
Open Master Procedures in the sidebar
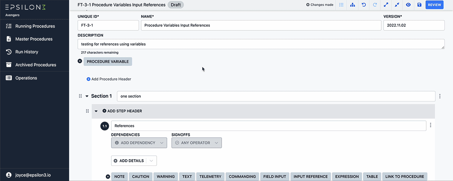tap(34, 39)
